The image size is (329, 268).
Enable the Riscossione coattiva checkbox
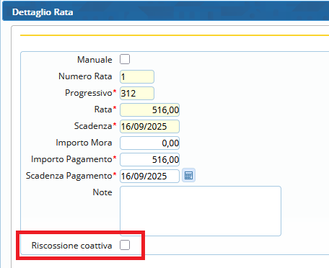coord(125,245)
